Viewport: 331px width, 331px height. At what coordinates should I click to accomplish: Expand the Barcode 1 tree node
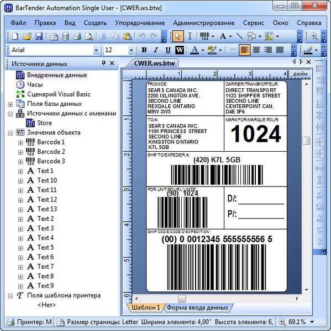20,143
